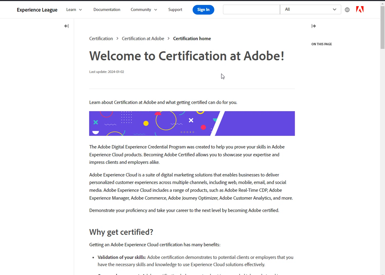Collapse the right On This Page panel

314,26
